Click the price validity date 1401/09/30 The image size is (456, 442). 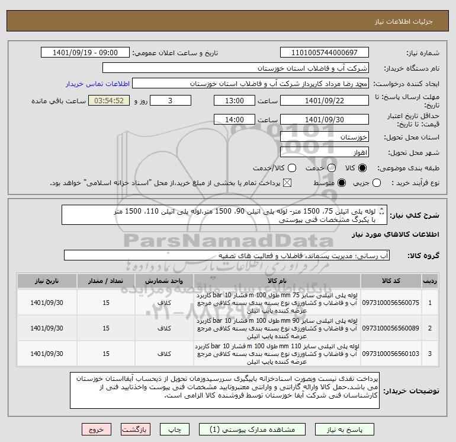[x=325, y=119]
